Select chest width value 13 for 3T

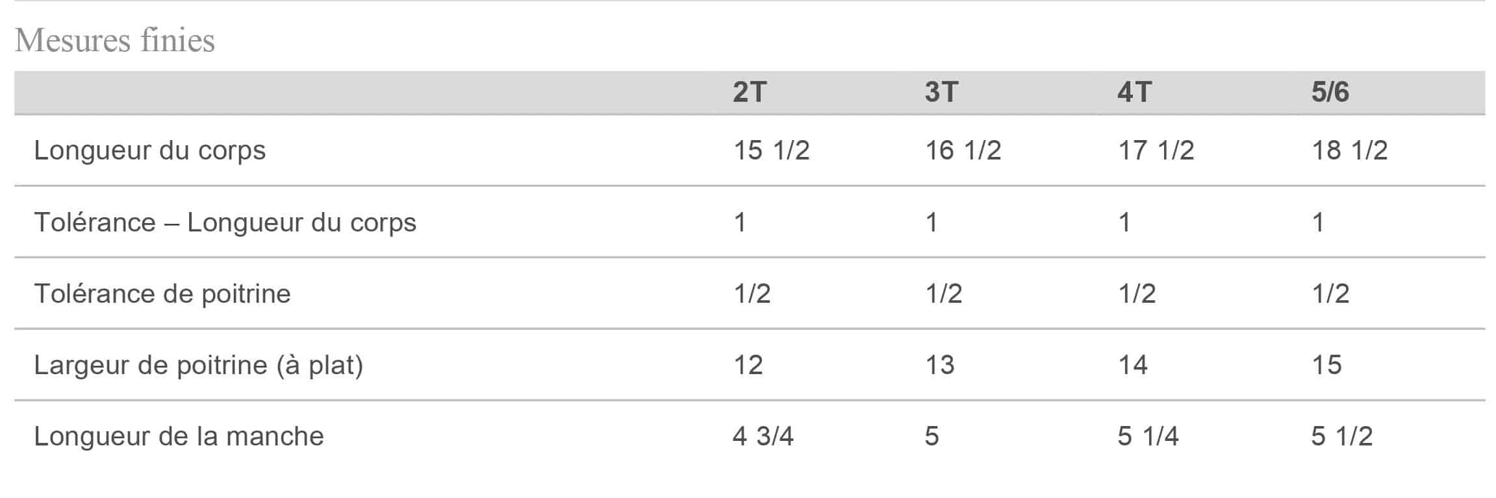pos(939,365)
